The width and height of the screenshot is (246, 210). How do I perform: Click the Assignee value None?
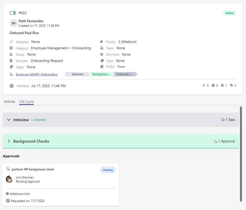(x=35, y=42)
